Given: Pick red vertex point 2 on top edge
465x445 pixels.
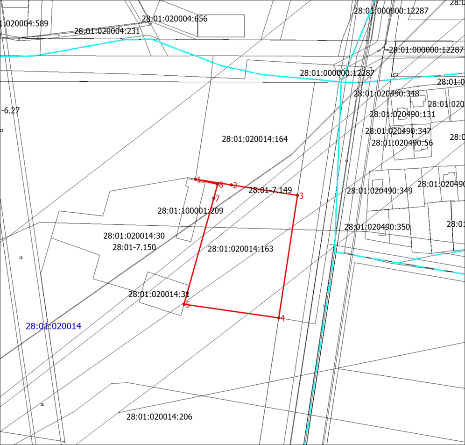Looking at the screenshot, I should [x=231, y=185].
